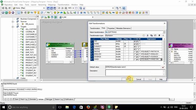The width and height of the screenshot is (196, 110).
Task: Click the ports grid vertical scrollbar
Action: tap(164, 51)
